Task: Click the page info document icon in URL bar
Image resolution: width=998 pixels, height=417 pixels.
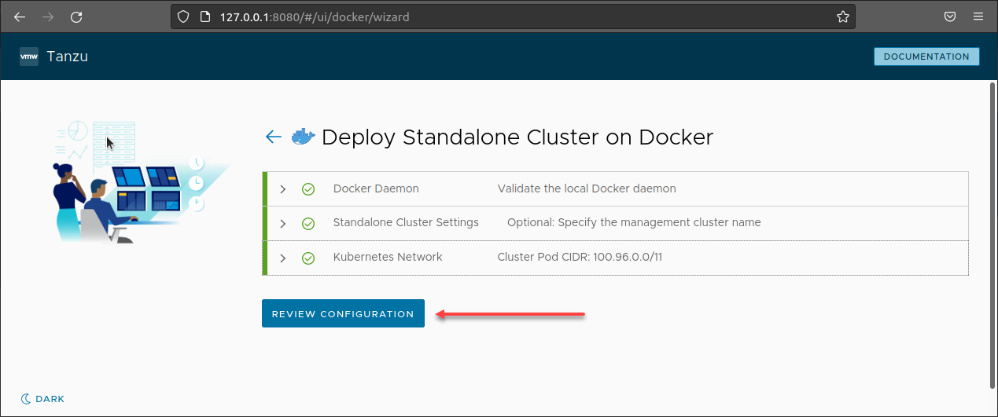Action: (204, 16)
